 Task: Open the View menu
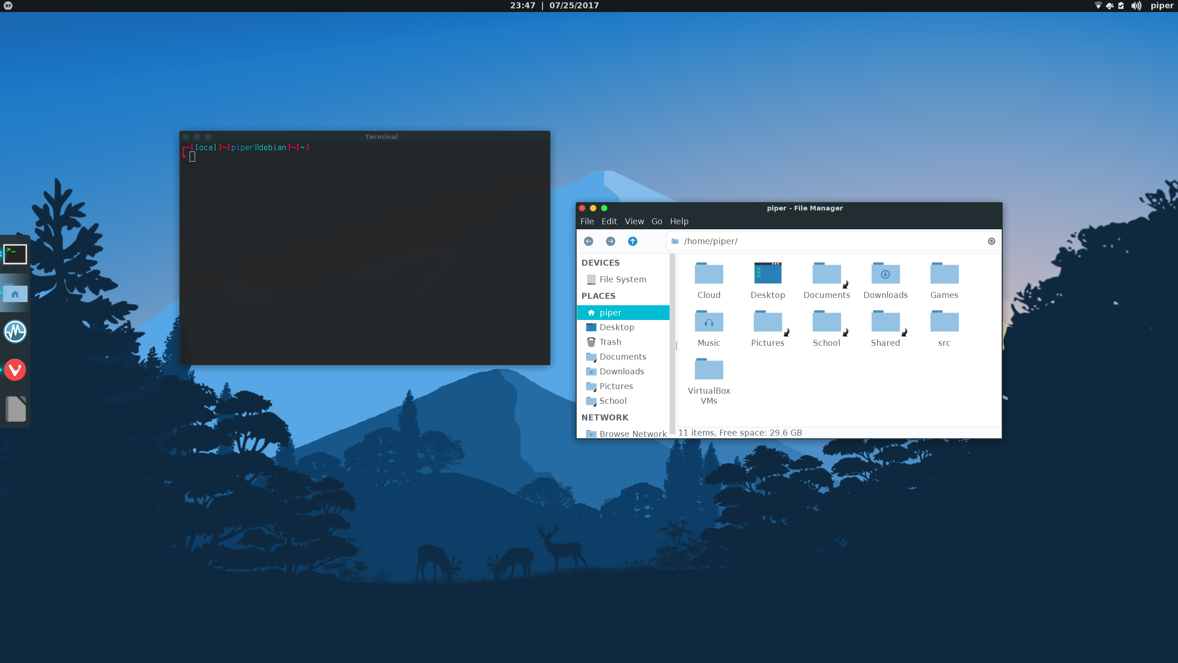click(634, 221)
